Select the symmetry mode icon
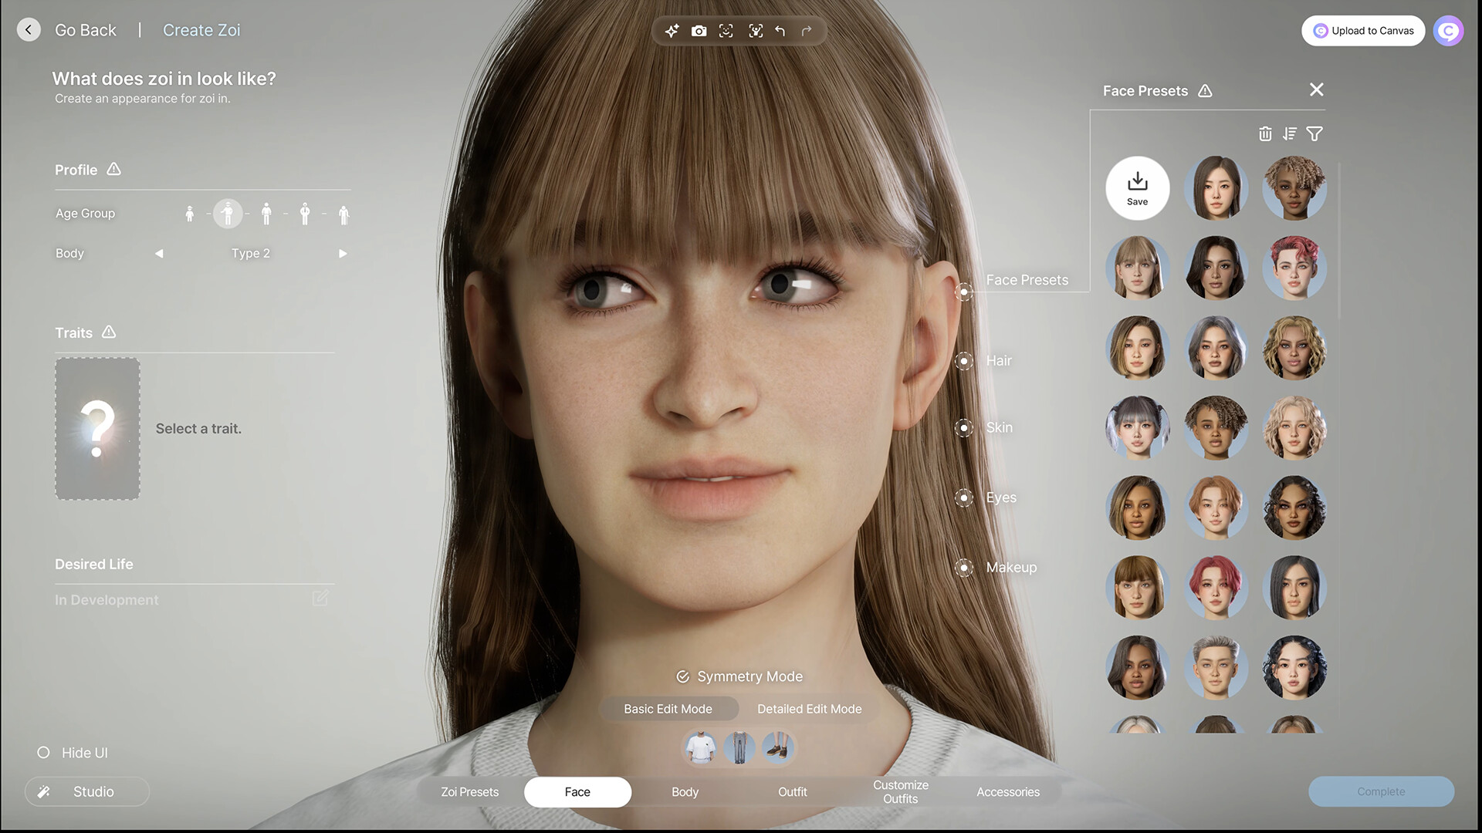Image resolution: width=1482 pixels, height=833 pixels. [682, 676]
